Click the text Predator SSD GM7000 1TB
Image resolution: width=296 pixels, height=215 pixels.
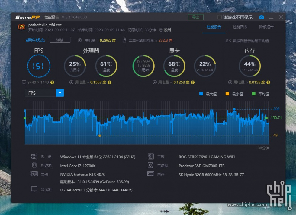[202, 166]
